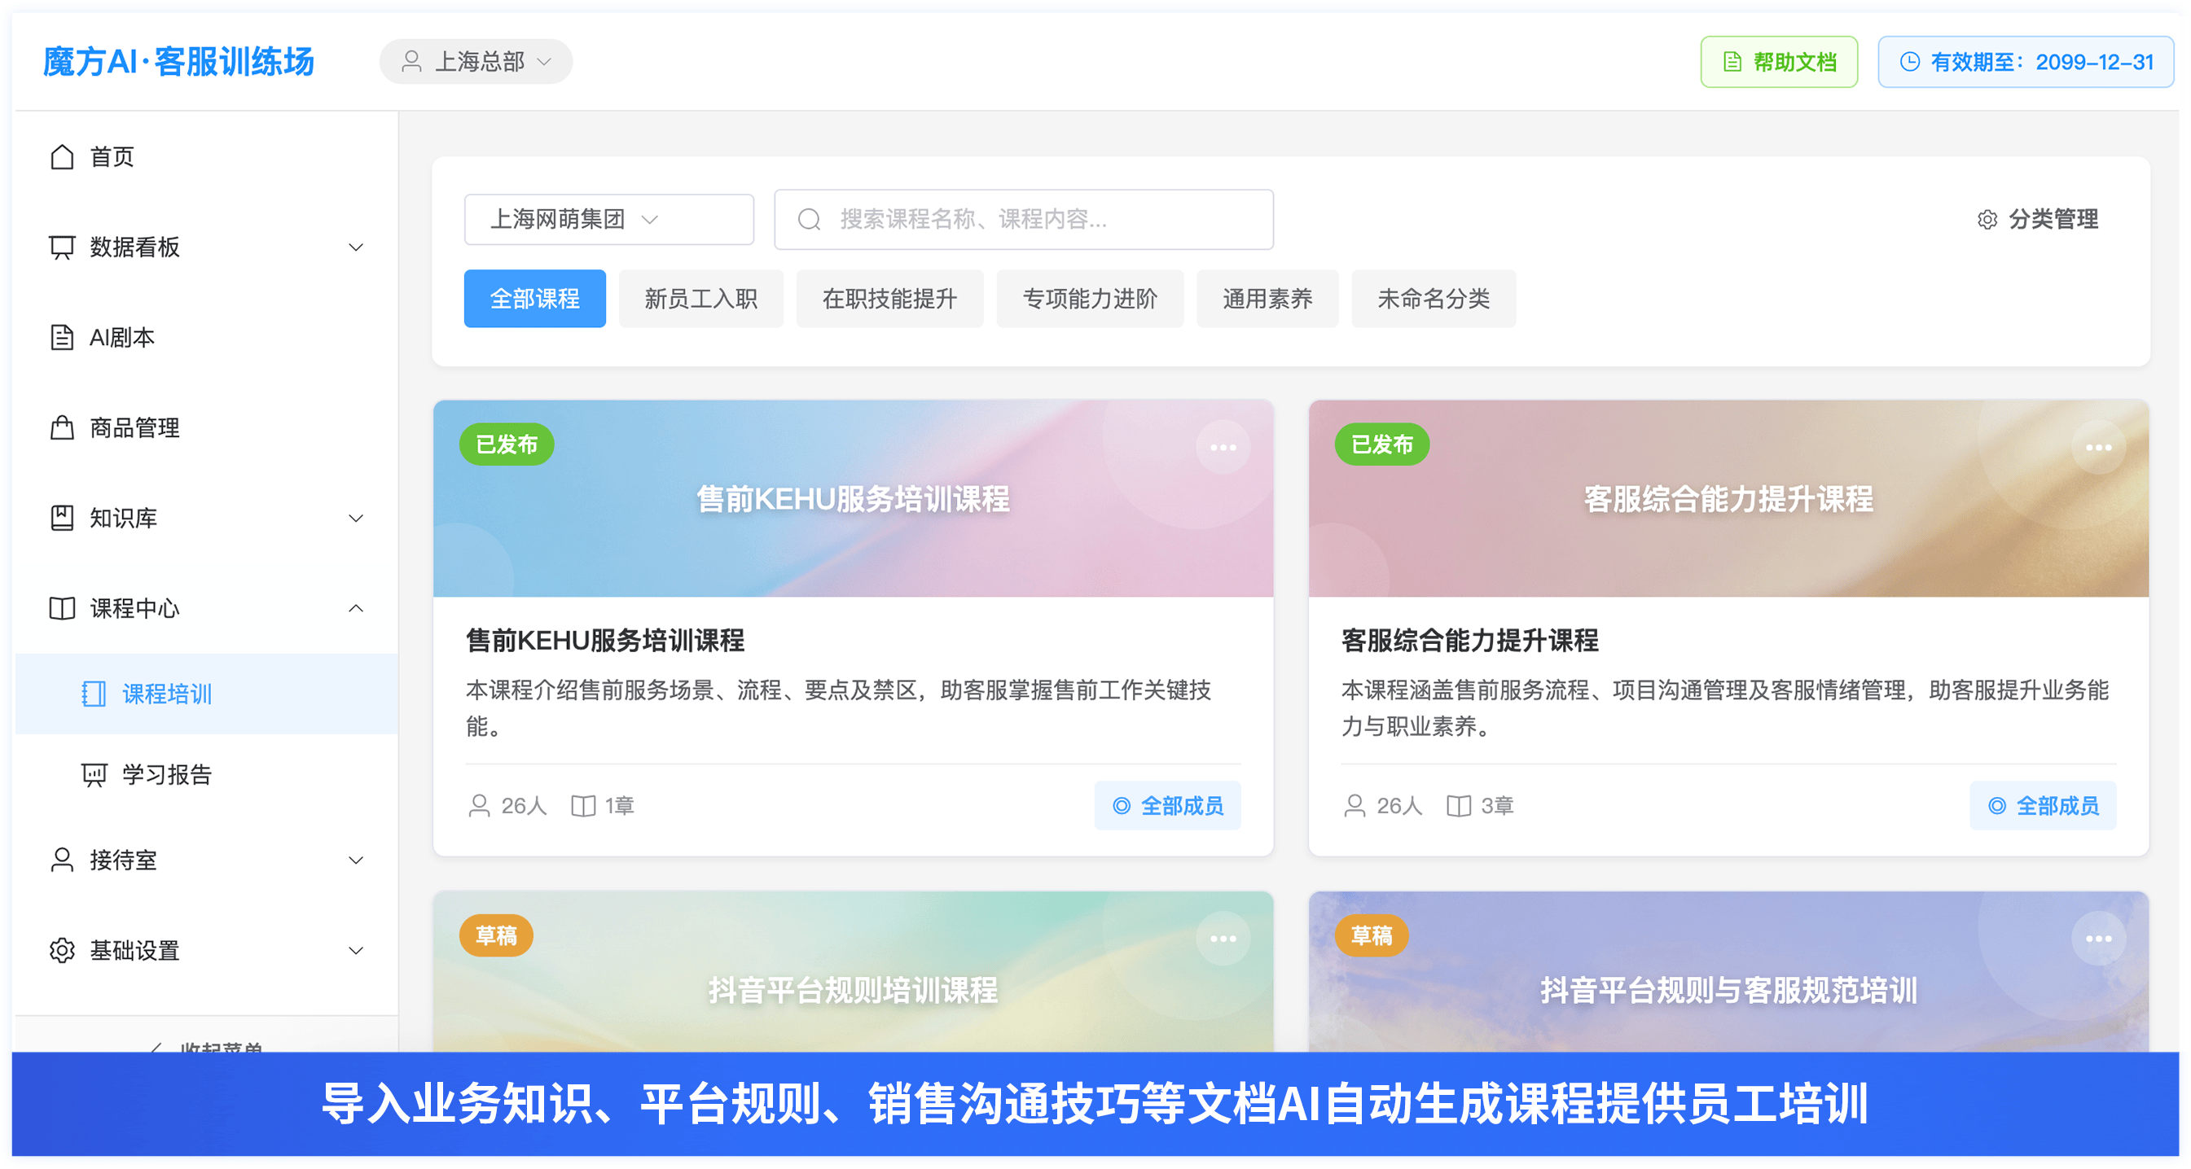
Task: Open 分类管理 settings
Action: [x=2038, y=219]
